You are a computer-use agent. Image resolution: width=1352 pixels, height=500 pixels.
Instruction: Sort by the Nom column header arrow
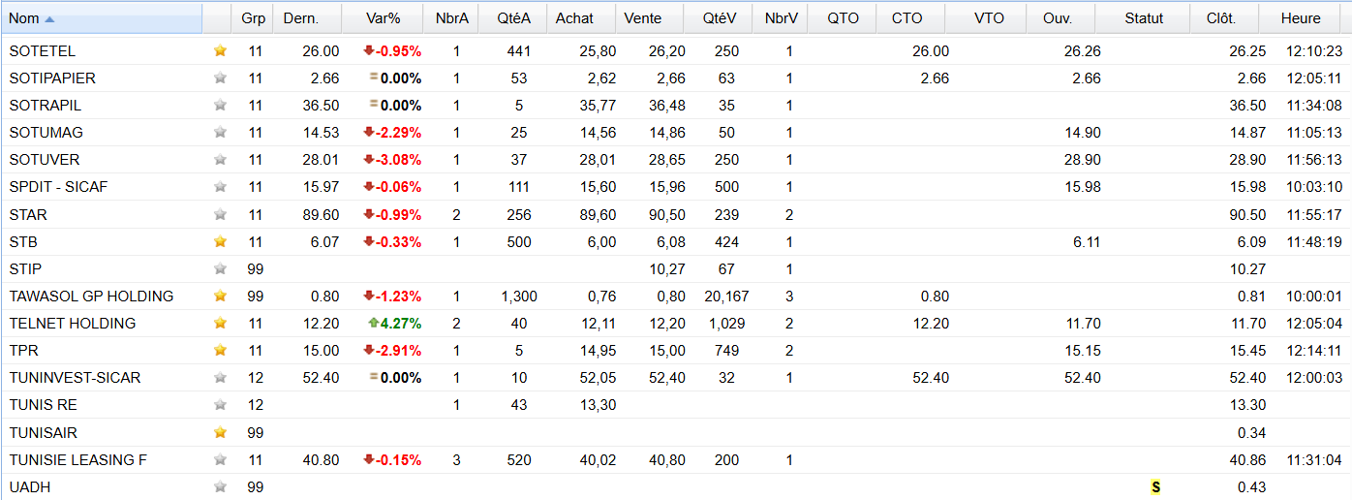[50, 18]
